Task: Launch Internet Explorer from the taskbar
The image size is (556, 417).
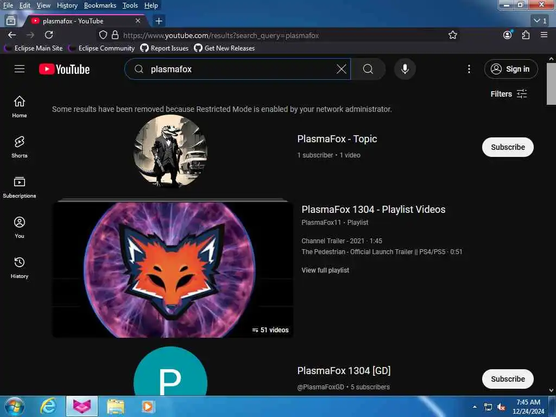Action: tap(48, 406)
